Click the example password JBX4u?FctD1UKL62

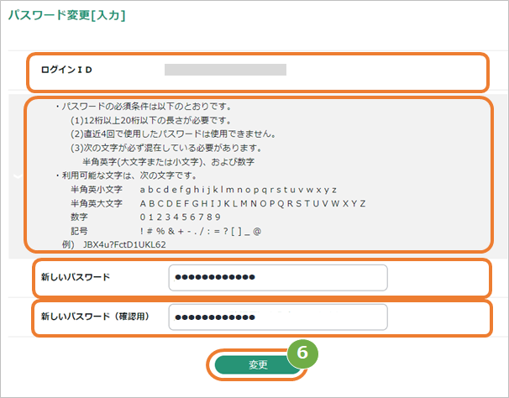(124, 244)
